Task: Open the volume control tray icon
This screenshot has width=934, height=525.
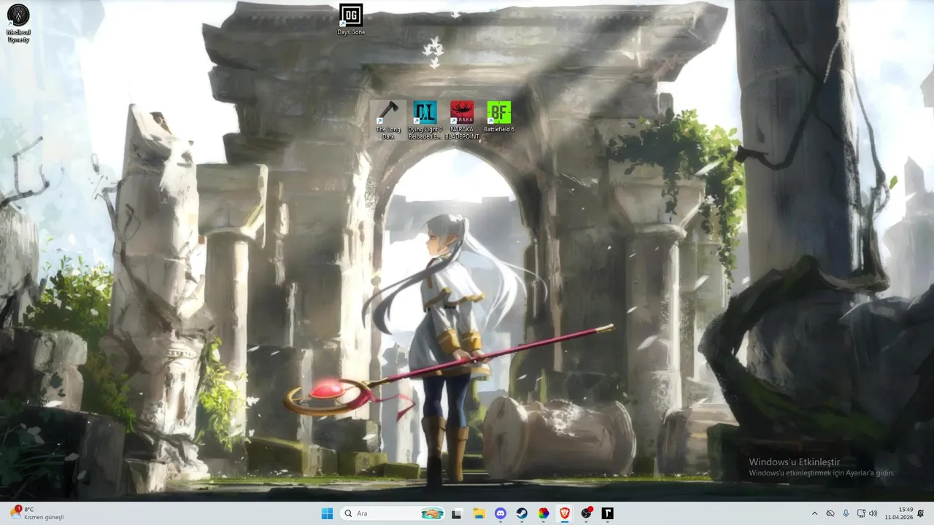Action: [873, 513]
